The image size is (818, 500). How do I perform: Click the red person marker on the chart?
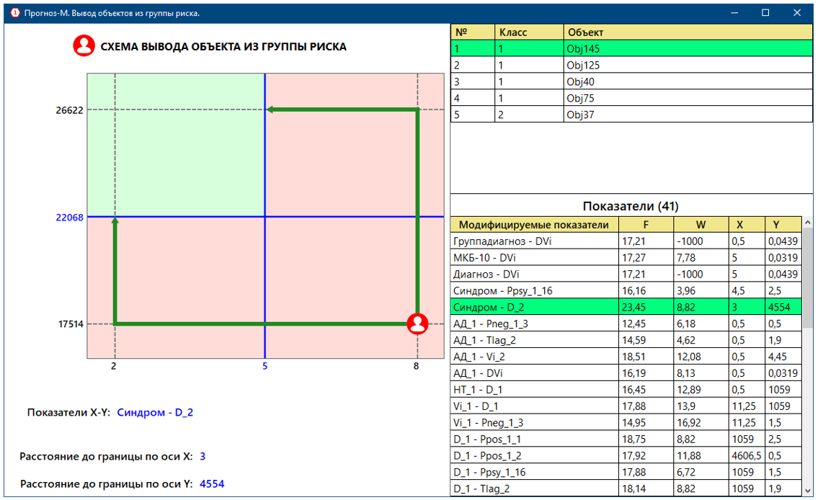[x=417, y=324]
